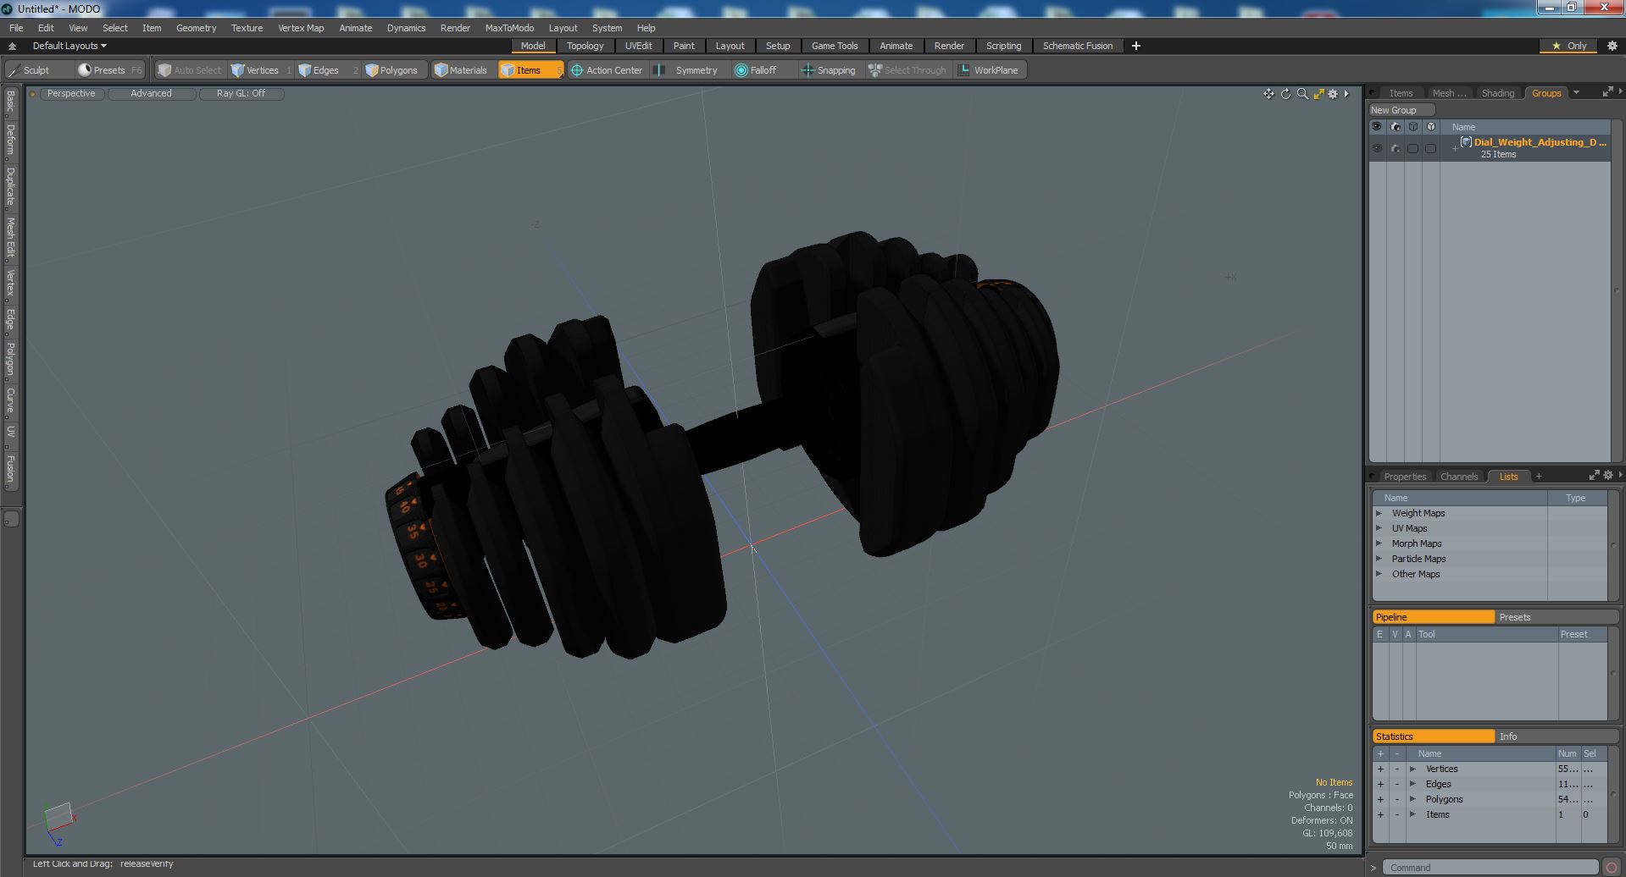
Task: Open the Action Center options
Action: coord(607,70)
